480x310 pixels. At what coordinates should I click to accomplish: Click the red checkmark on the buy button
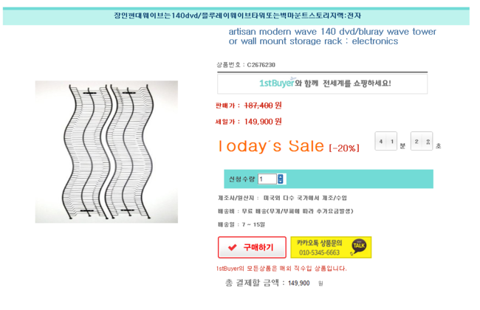(x=233, y=247)
